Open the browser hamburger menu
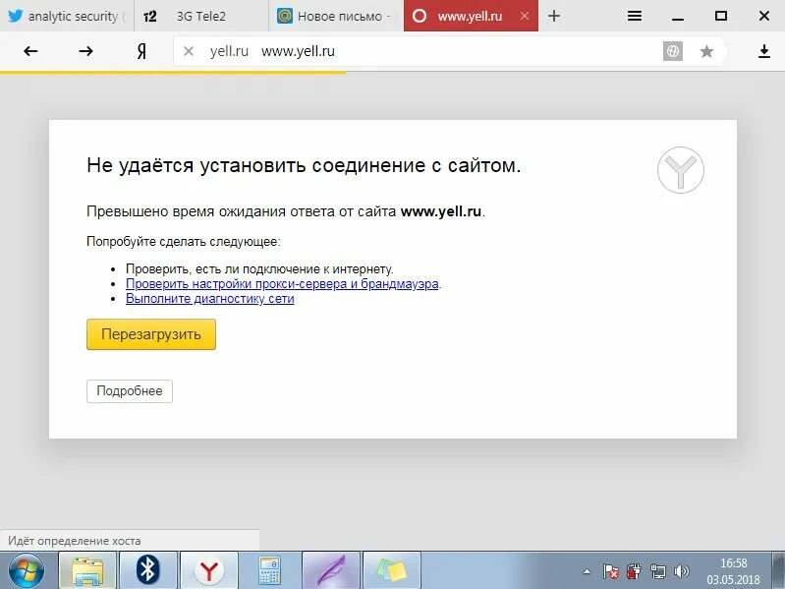 click(635, 16)
